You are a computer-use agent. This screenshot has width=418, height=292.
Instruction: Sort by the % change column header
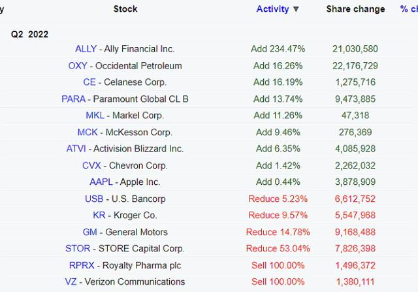click(409, 9)
